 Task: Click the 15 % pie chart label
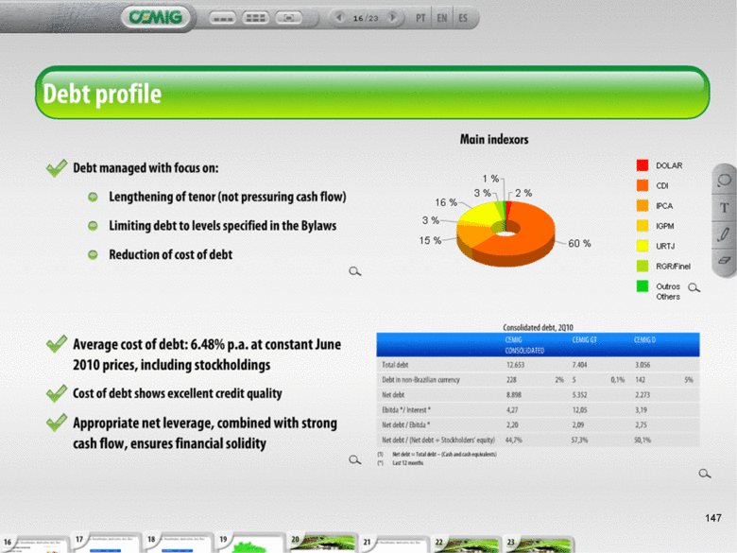[430, 240]
